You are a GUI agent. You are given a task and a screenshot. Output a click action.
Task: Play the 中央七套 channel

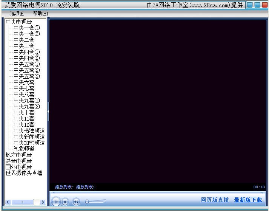24,88
